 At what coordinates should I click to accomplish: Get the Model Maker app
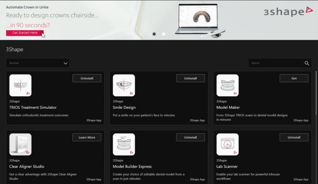click(x=294, y=79)
